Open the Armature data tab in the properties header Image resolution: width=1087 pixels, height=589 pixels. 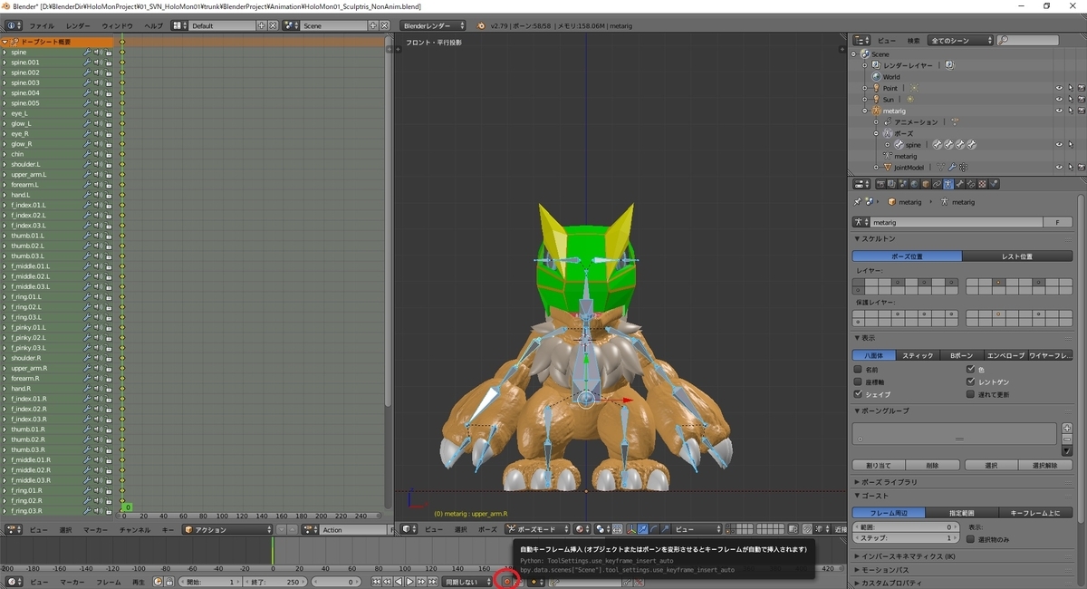coord(948,184)
